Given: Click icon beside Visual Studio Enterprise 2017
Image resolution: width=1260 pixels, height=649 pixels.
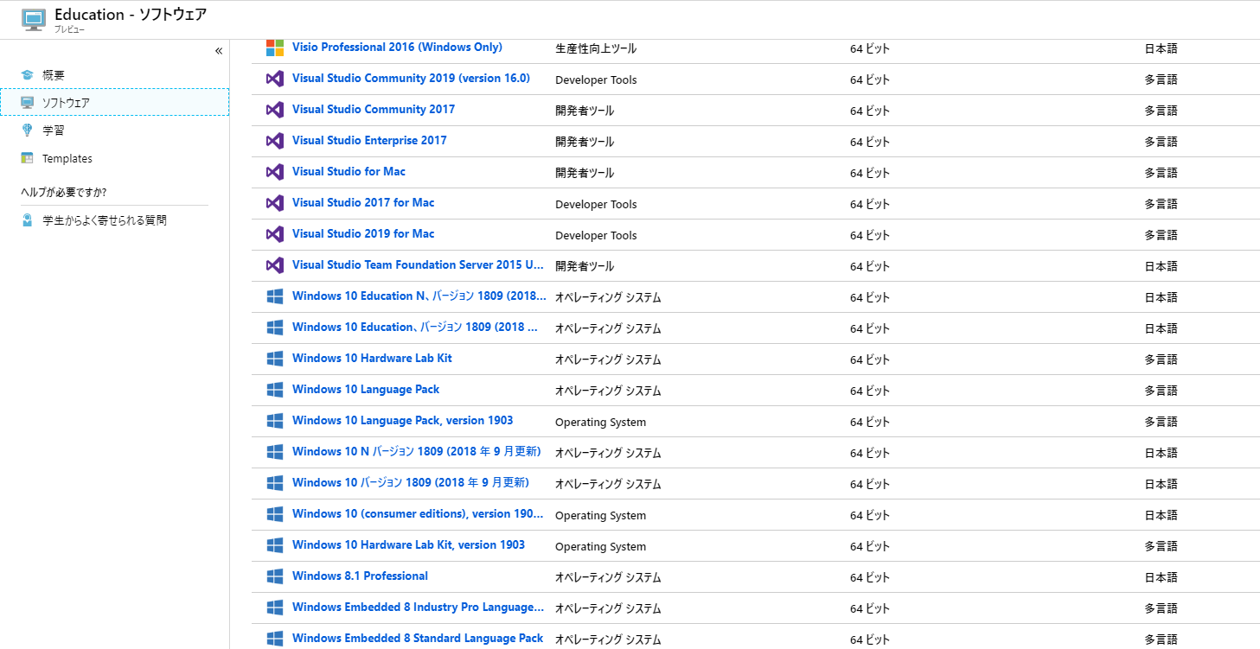Looking at the screenshot, I should click(275, 141).
